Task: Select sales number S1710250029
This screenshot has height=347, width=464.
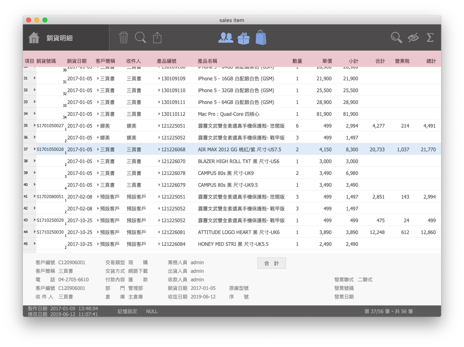Action: point(50,220)
